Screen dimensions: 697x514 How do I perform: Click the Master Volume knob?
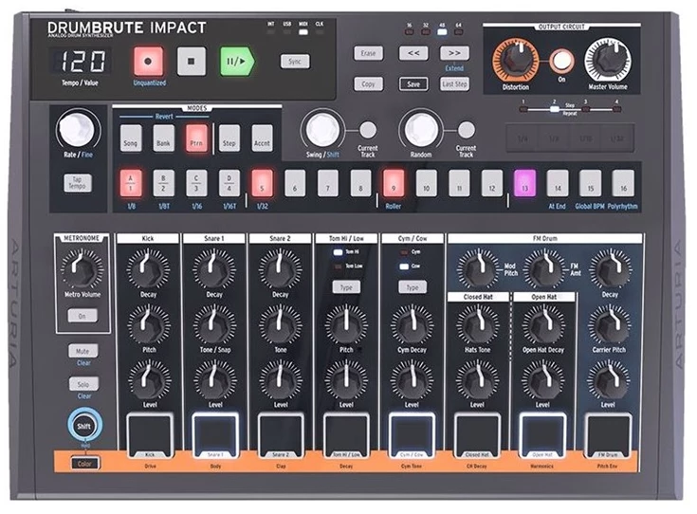tap(608, 61)
